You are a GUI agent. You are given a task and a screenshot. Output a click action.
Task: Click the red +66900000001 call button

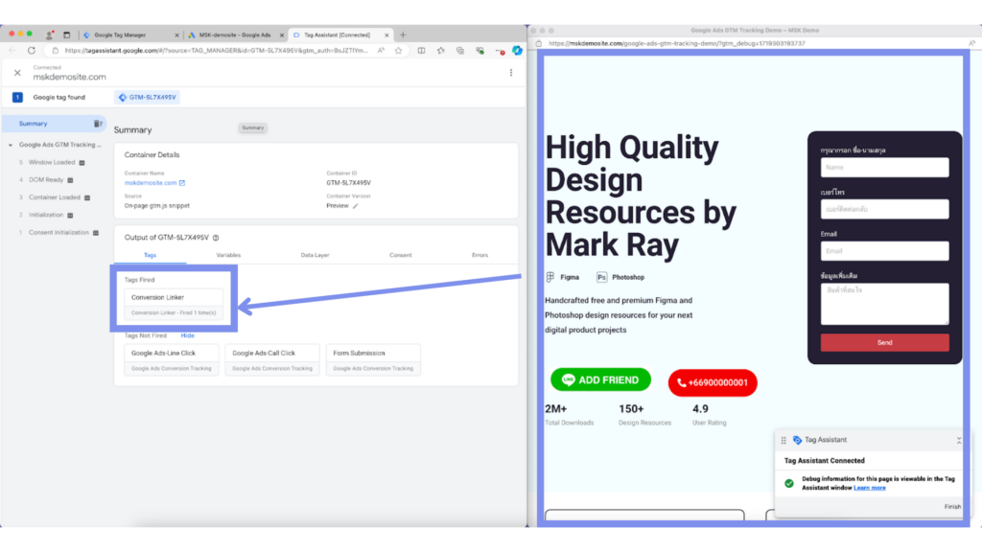713,382
